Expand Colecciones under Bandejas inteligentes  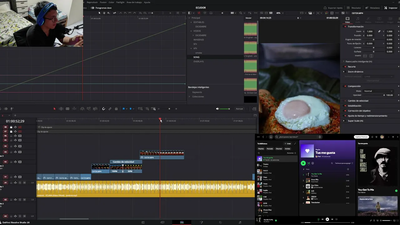(x=189, y=97)
